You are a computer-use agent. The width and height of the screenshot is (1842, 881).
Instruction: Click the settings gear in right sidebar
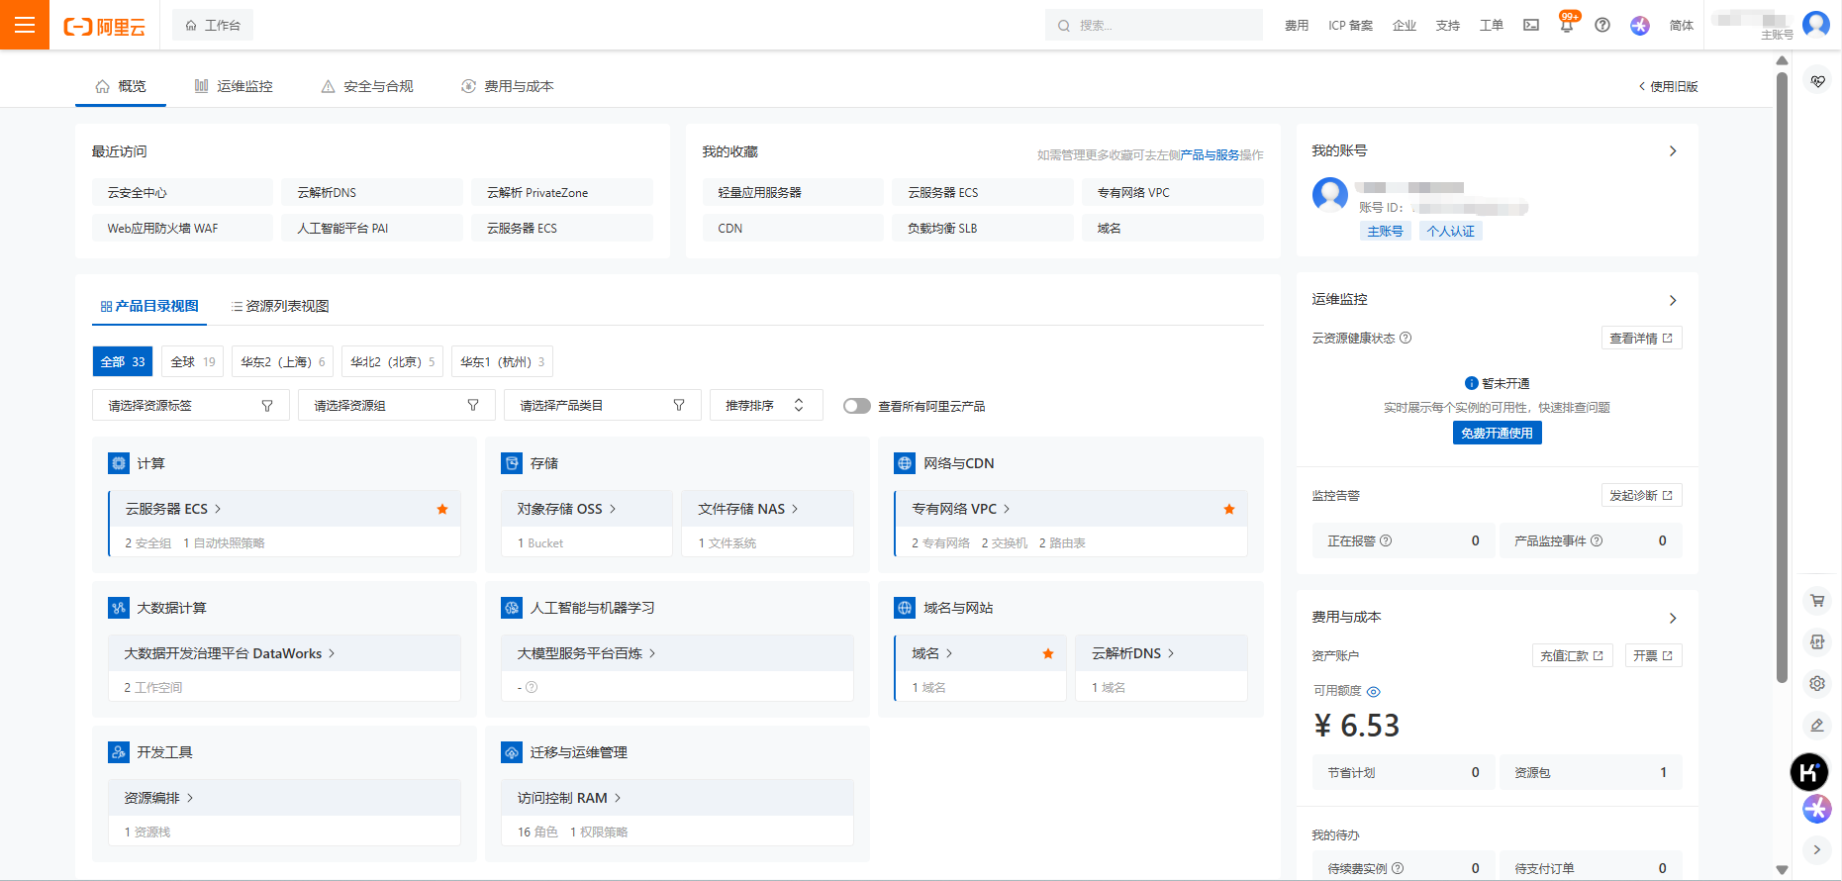[x=1817, y=683]
